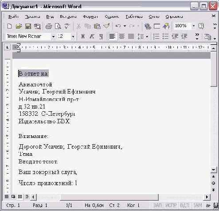Switch to Normal view icon
Screen dimensions: 219x211
(x=7, y=197)
